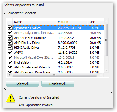Click the vertical scrollbar down arrow
This screenshot has height=112, width=117.
pos(106,70)
